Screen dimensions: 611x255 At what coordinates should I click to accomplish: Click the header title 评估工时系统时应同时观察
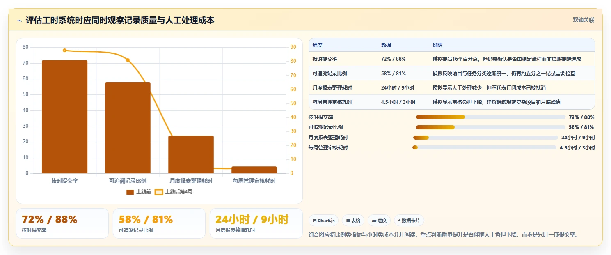[120, 20]
